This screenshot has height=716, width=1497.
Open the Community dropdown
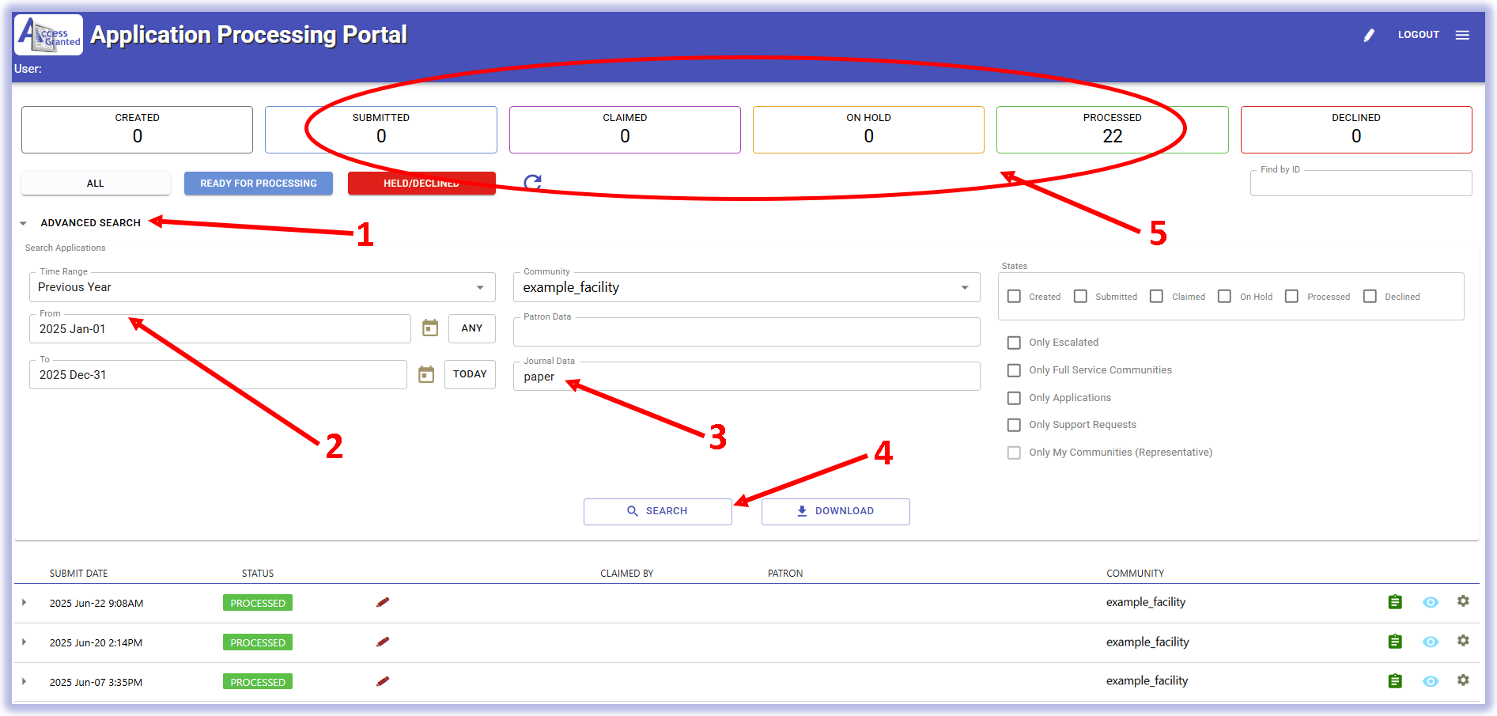[746, 287]
